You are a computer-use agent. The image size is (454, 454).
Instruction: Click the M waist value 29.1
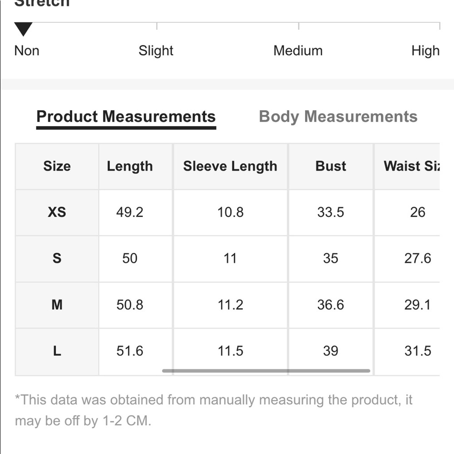418,305
